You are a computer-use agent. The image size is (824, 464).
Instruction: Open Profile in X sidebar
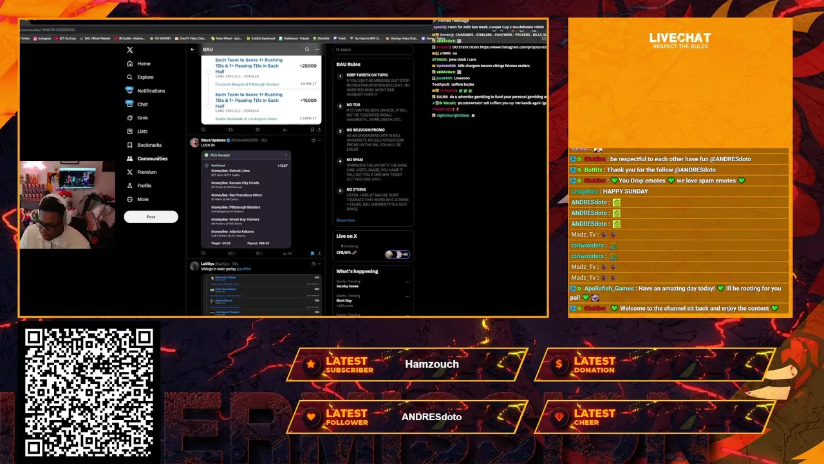(x=140, y=186)
